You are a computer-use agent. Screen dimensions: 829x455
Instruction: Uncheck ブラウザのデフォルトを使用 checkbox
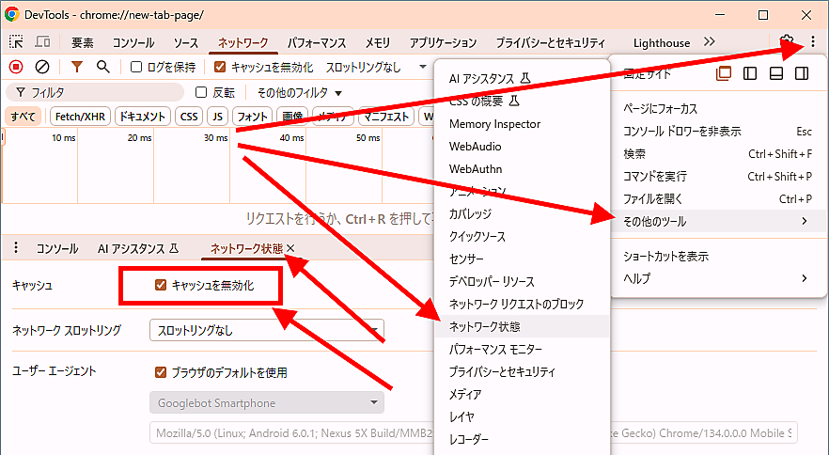[161, 372]
